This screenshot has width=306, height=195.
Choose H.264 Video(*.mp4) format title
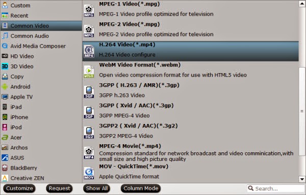point(127,45)
